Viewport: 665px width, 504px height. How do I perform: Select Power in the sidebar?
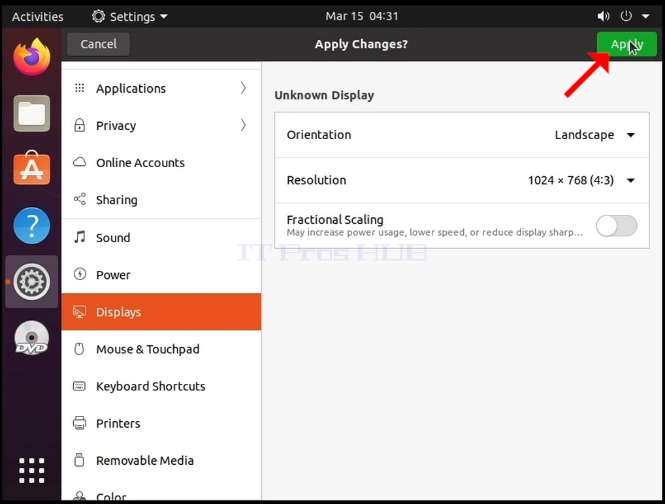click(161, 275)
